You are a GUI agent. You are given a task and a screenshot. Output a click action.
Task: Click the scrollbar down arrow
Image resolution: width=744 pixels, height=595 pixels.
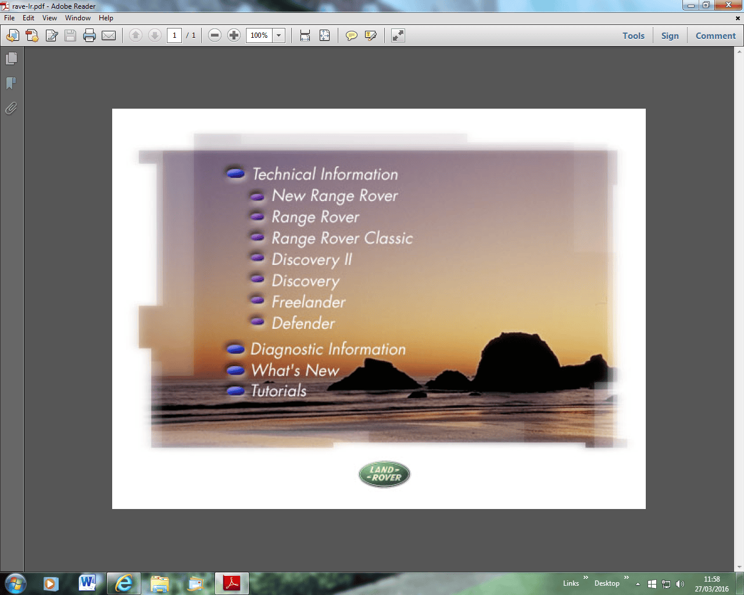739,567
